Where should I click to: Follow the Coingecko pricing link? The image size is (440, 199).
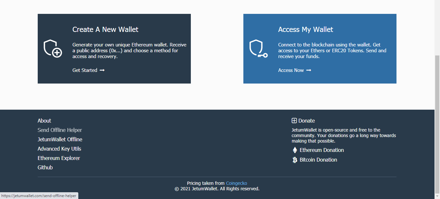pyautogui.click(x=237, y=183)
